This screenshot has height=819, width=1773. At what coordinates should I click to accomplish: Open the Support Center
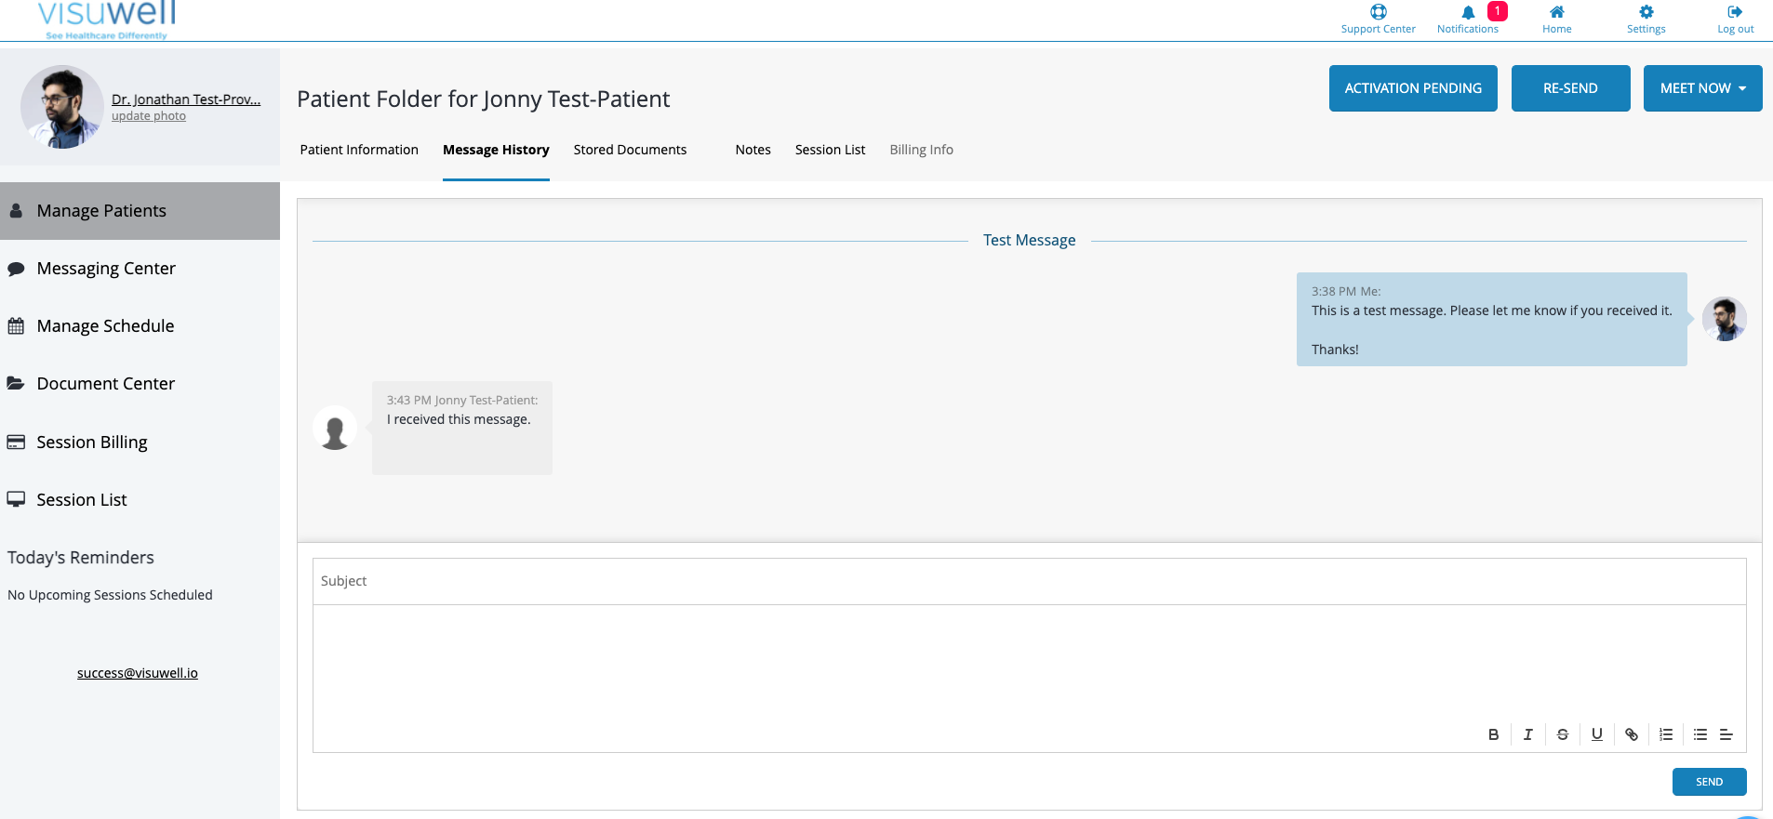tap(1378, 13)
